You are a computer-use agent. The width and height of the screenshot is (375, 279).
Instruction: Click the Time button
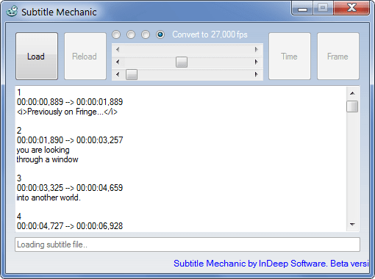(x=290, y=57)
